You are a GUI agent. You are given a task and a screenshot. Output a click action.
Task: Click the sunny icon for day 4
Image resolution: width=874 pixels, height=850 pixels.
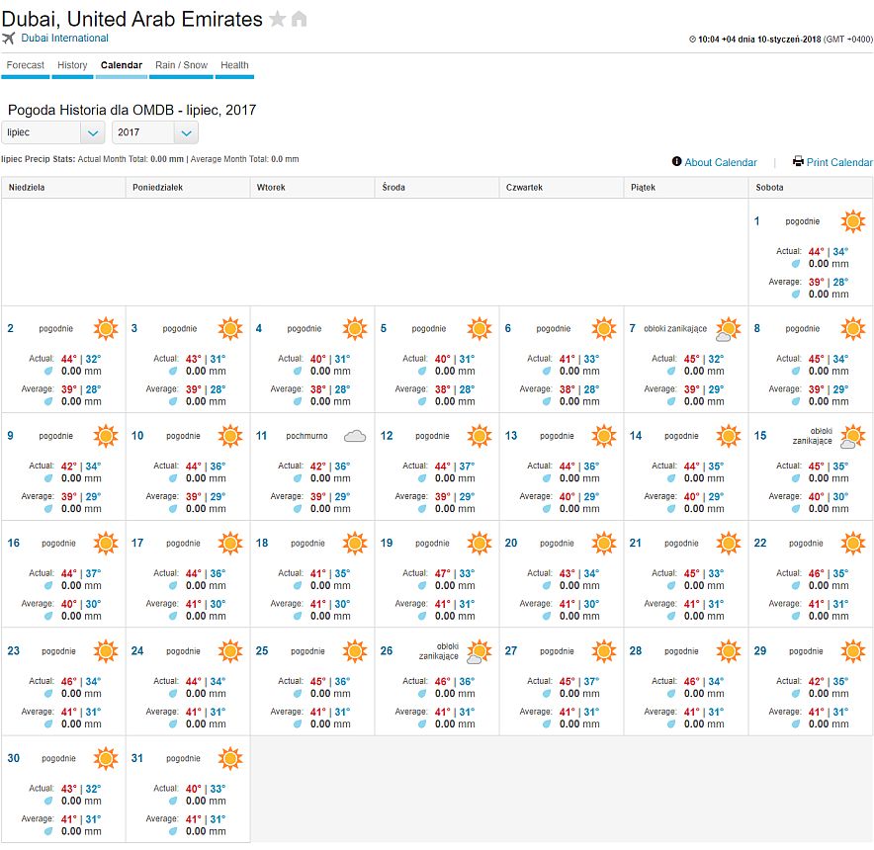355,328
